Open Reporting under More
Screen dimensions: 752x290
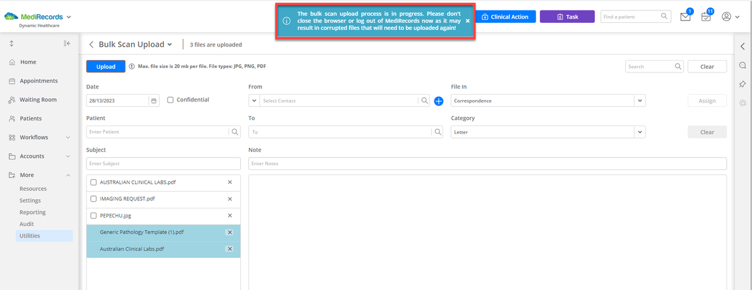(x=33, y=212)
